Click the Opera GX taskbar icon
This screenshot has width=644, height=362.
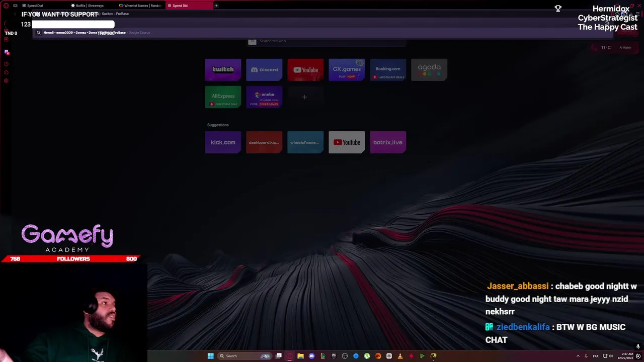click(x=290, y=356)
